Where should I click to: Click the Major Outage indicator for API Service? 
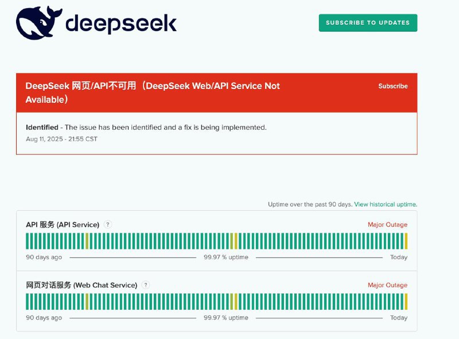387,225
